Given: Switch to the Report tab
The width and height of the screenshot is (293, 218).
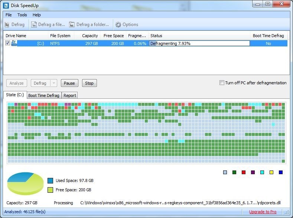Looking at the screenshot, I should pyautogui.click(x=70, y=95).
